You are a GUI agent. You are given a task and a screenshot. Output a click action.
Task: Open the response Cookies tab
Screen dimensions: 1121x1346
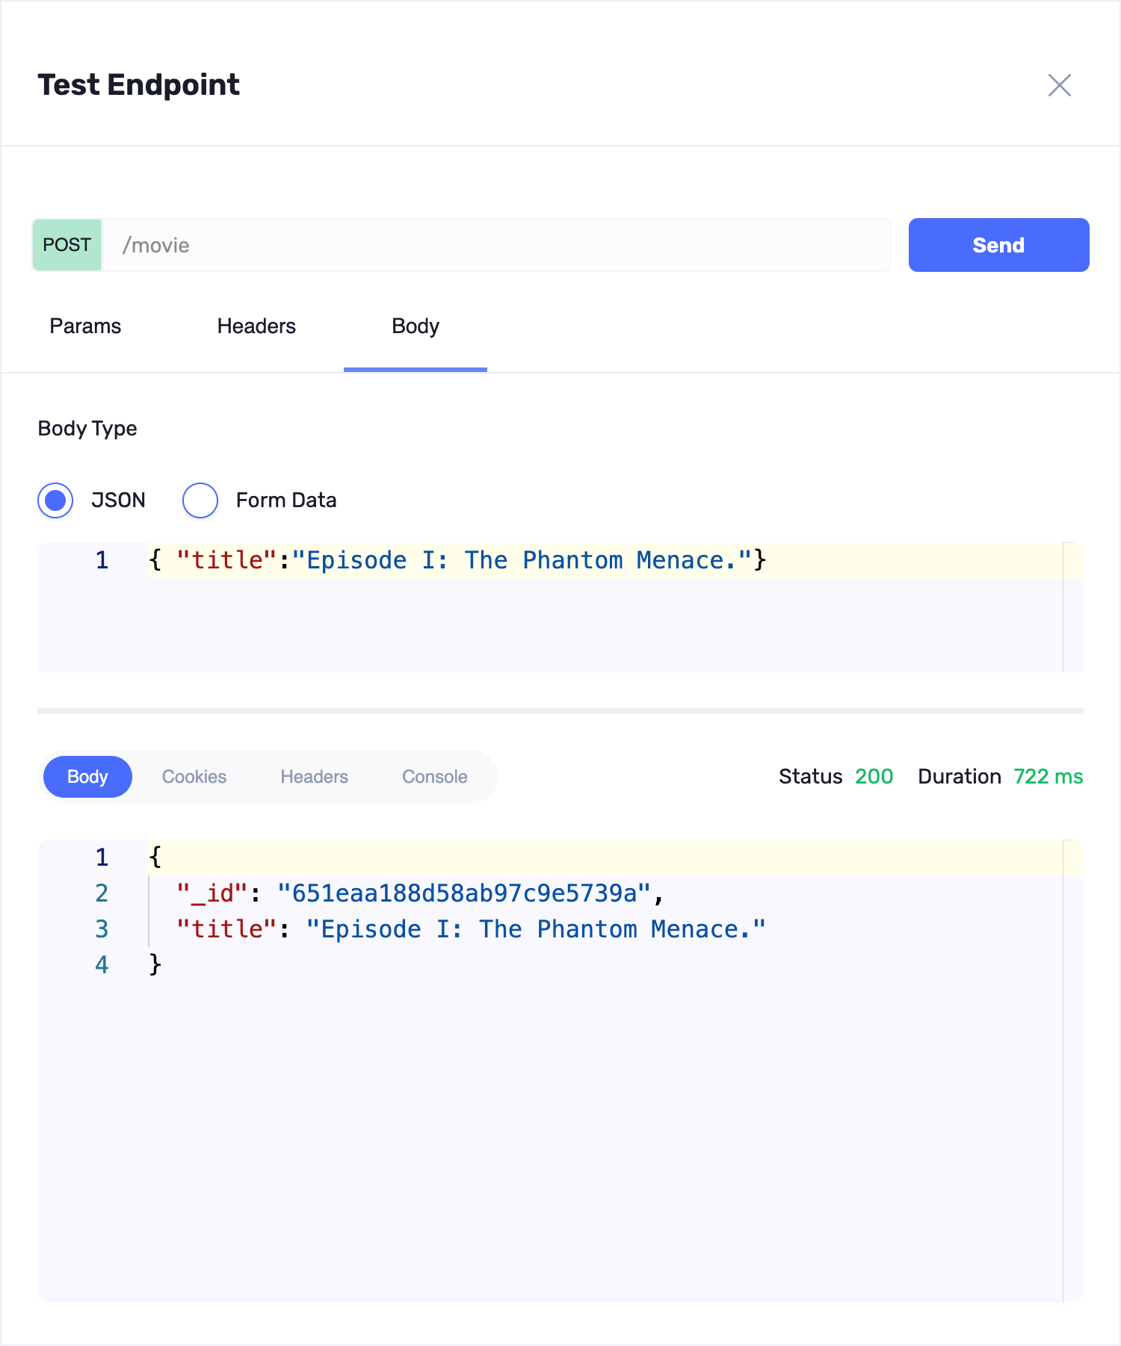[x=194, y=777]
